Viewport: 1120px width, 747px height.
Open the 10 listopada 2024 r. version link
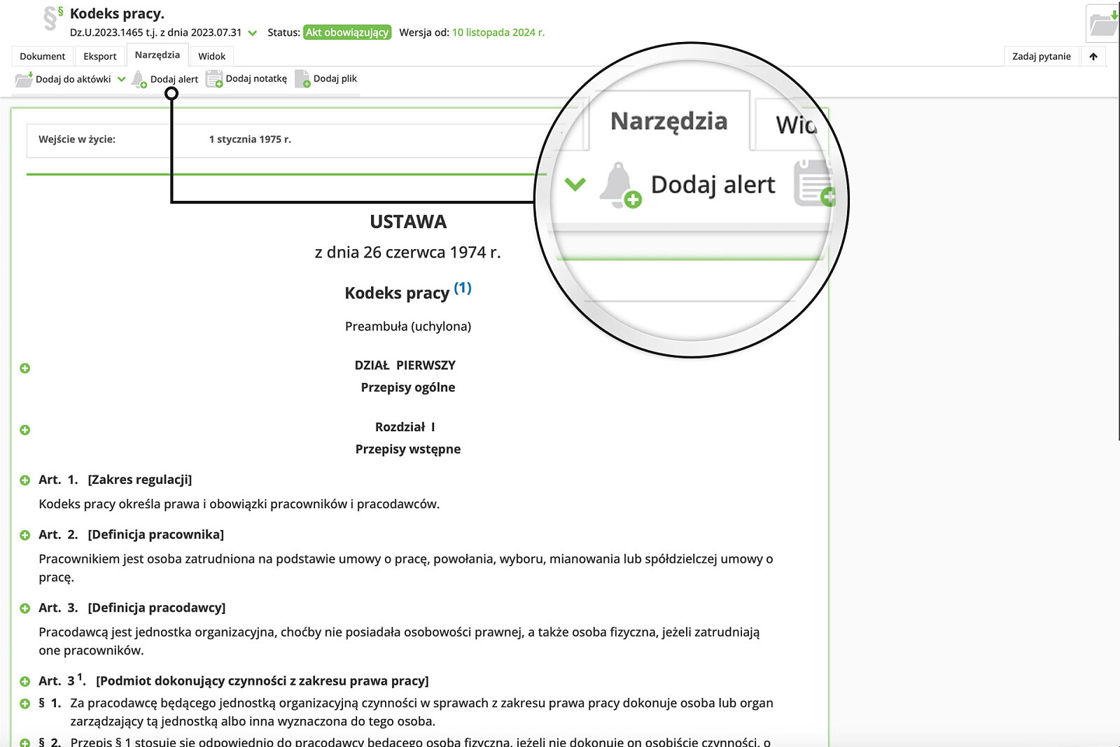point(498,33)
